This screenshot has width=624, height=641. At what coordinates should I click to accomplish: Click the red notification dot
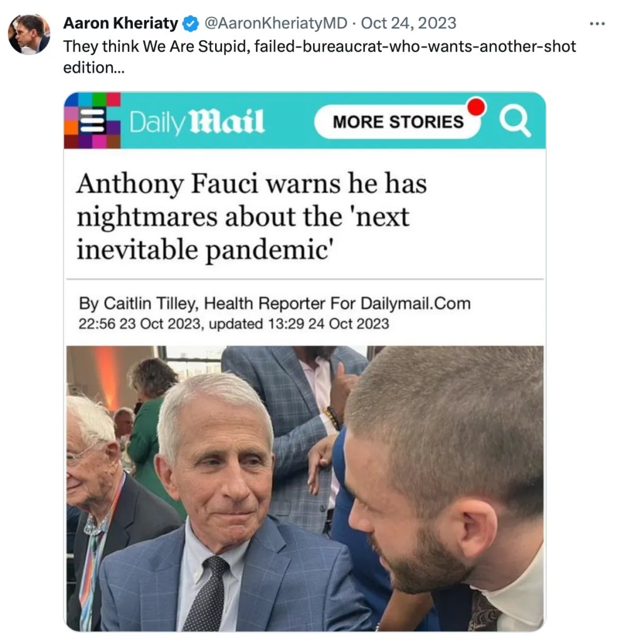pyautogui.click(x=476, y=107)
